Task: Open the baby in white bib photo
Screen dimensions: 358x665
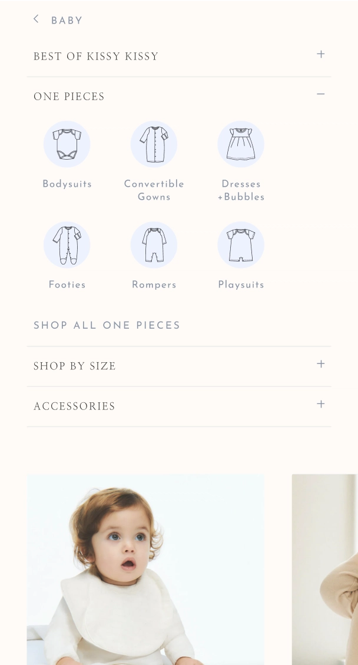Action: pyautogui.click(x=145, y=570)
